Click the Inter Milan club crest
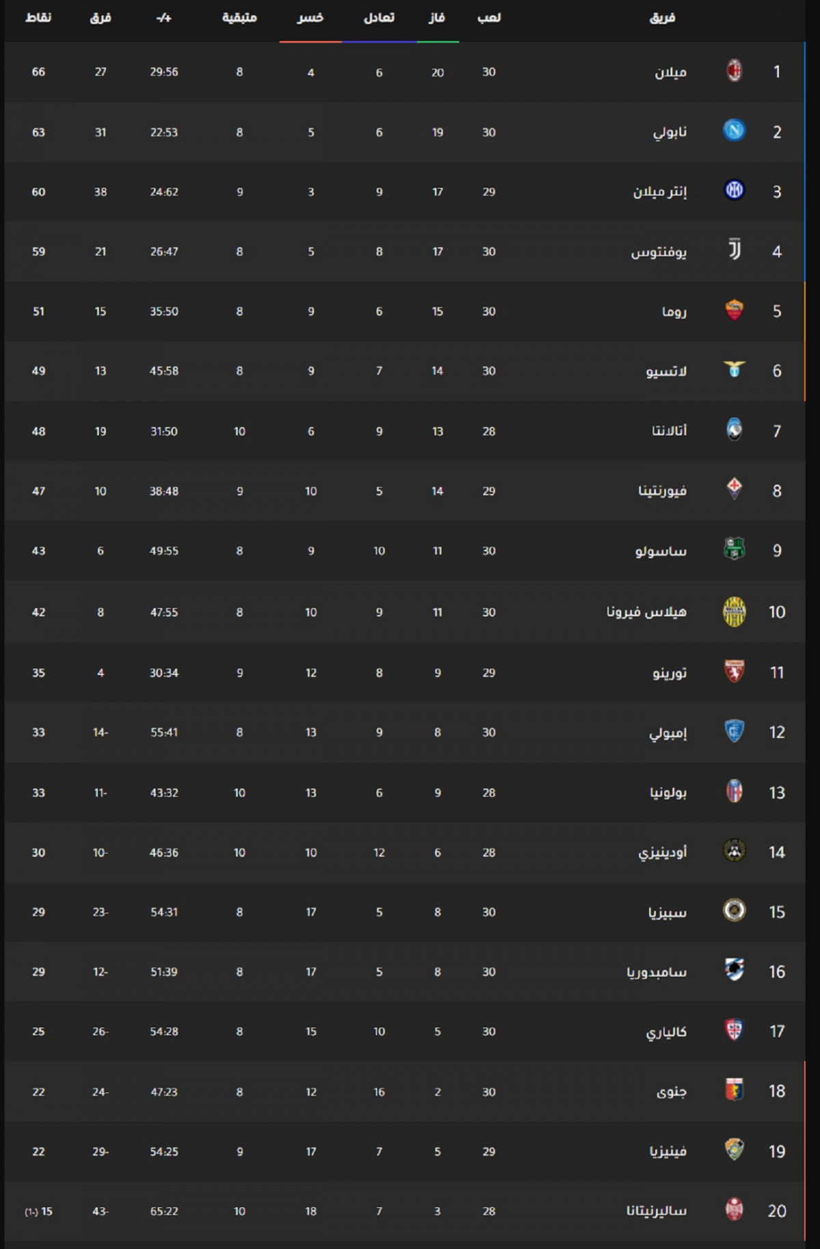This screenshot has width=820, height=1249. pyautogui.click(x=734, y=190)
